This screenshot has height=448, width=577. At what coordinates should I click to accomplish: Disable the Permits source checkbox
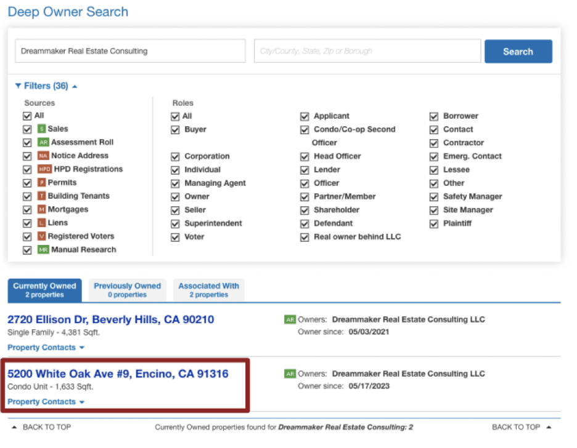27,183
